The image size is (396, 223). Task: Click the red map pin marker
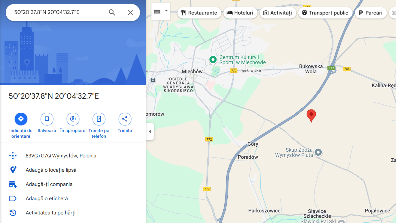pos(311,115)
